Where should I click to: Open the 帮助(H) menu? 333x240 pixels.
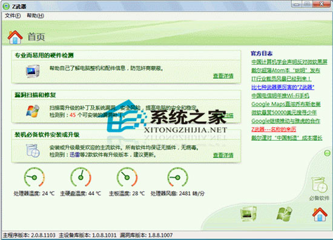click(x=36, y=16)
